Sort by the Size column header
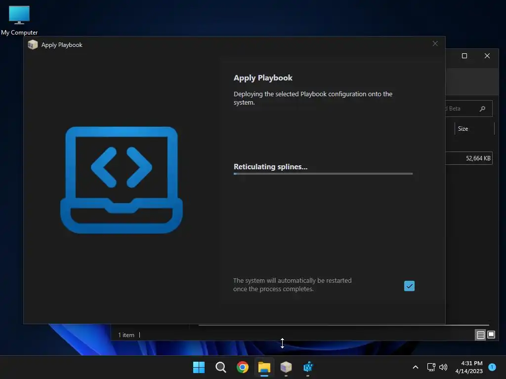This screenshot has width=506, height=379. coord(474,129)
